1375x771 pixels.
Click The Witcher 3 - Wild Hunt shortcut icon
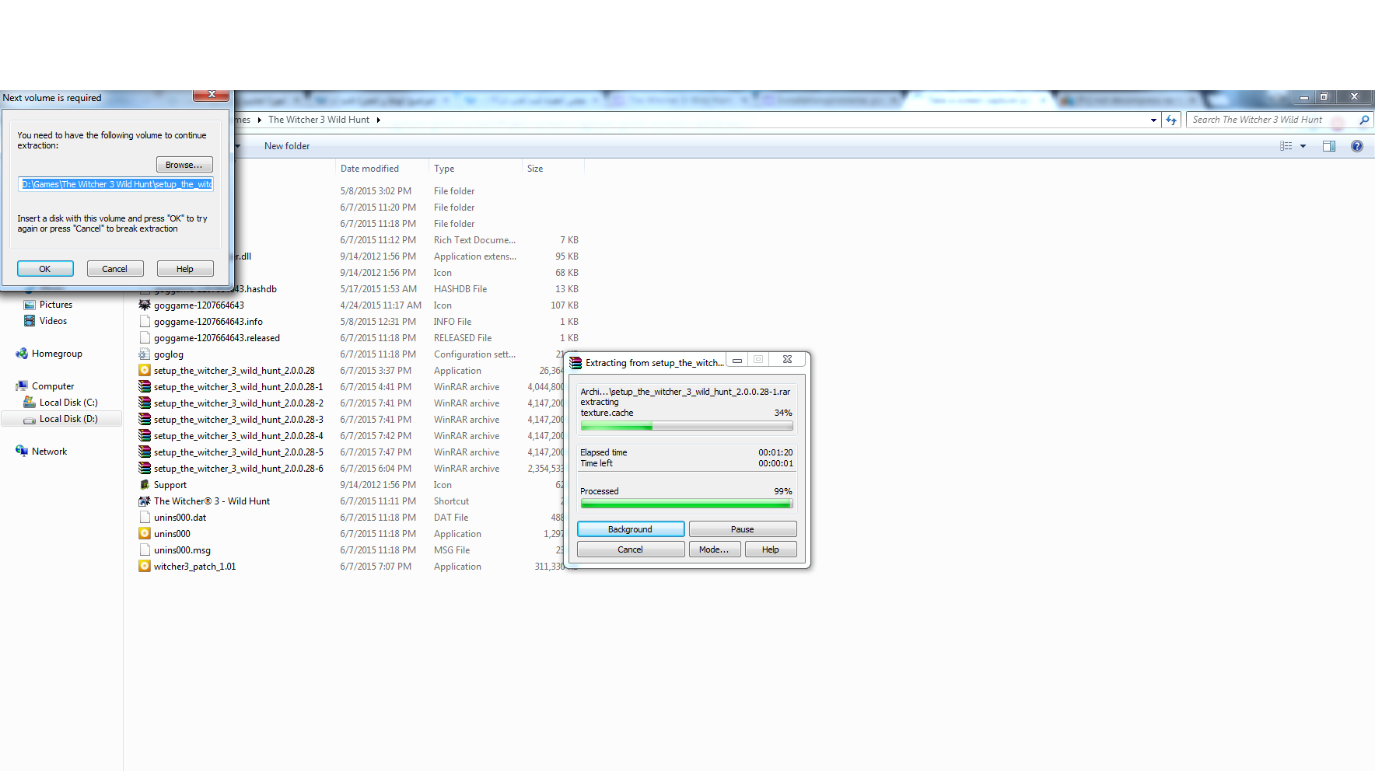pos(145,501)
